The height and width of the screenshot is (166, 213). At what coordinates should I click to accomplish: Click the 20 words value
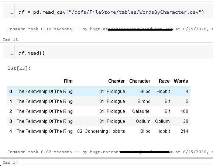pos(186,121)
